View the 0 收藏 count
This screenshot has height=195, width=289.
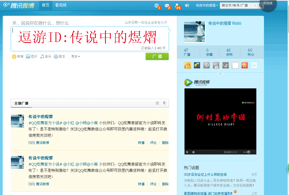(209, 52)
